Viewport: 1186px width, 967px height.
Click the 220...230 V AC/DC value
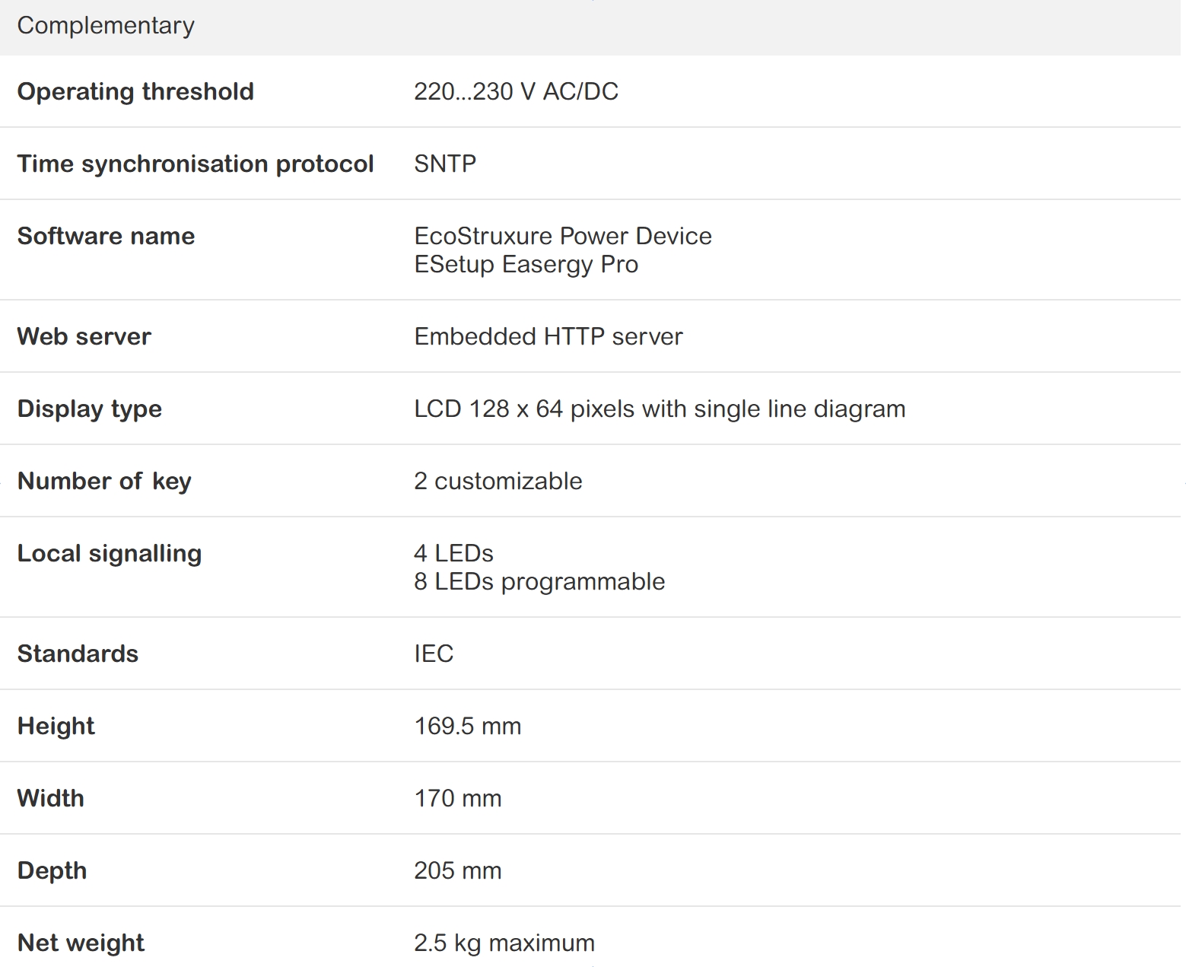point(516,91)
